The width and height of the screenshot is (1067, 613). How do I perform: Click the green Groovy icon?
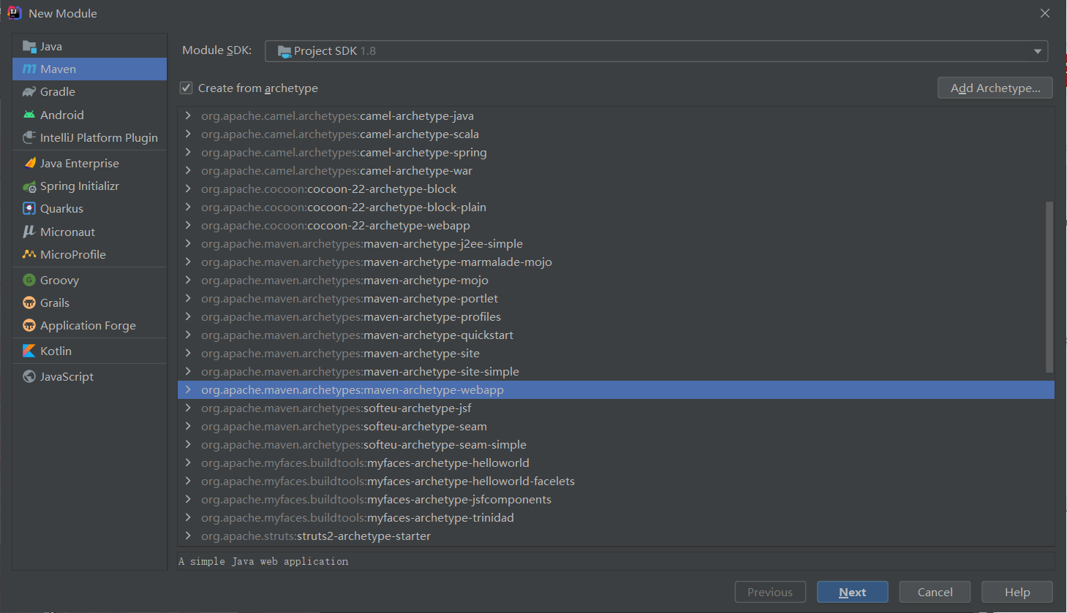[x=29, y=280]
